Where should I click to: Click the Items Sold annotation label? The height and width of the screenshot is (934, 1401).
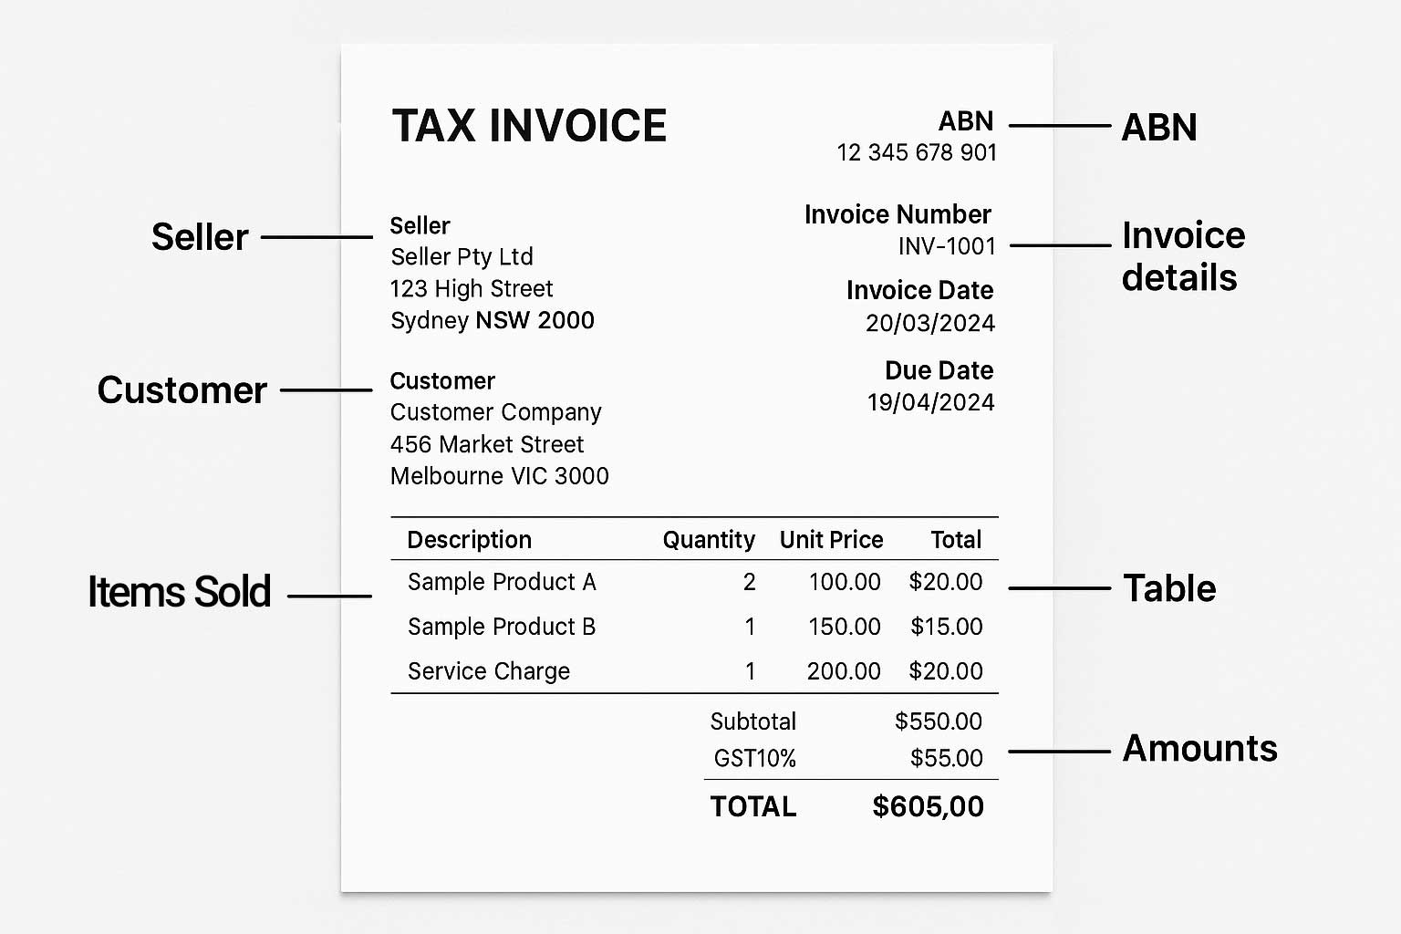point(180,592)
